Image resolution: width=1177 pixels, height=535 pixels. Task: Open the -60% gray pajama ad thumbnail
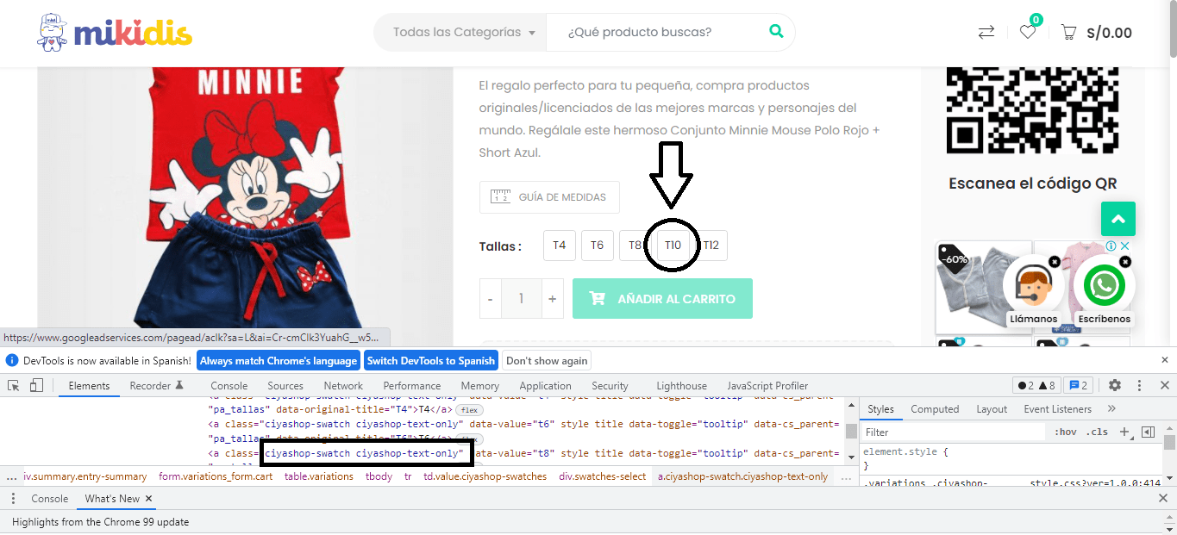point(983,288)
